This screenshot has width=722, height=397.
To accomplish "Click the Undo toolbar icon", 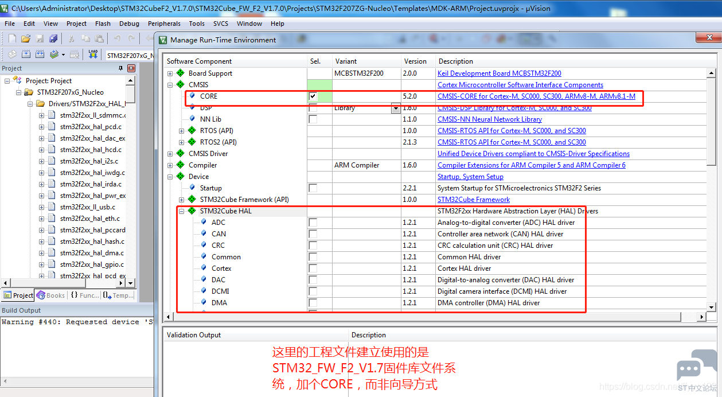I will (x=118, y=38).
